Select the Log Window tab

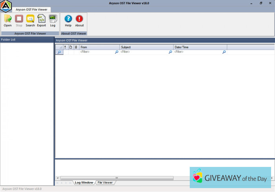pyautogui.click(x=84, y=183)
